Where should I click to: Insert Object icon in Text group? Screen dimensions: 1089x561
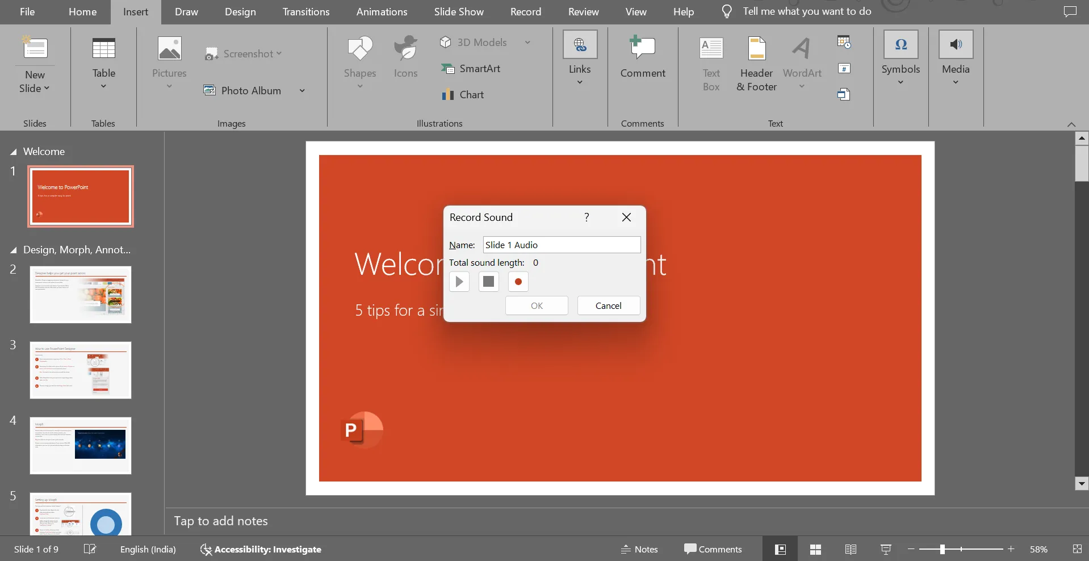pos(844,94)
